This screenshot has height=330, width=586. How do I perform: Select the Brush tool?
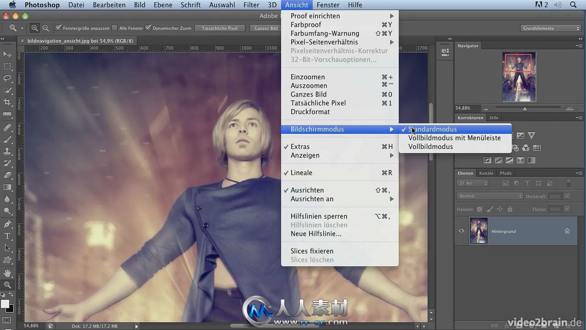click(x=7, y=139)
